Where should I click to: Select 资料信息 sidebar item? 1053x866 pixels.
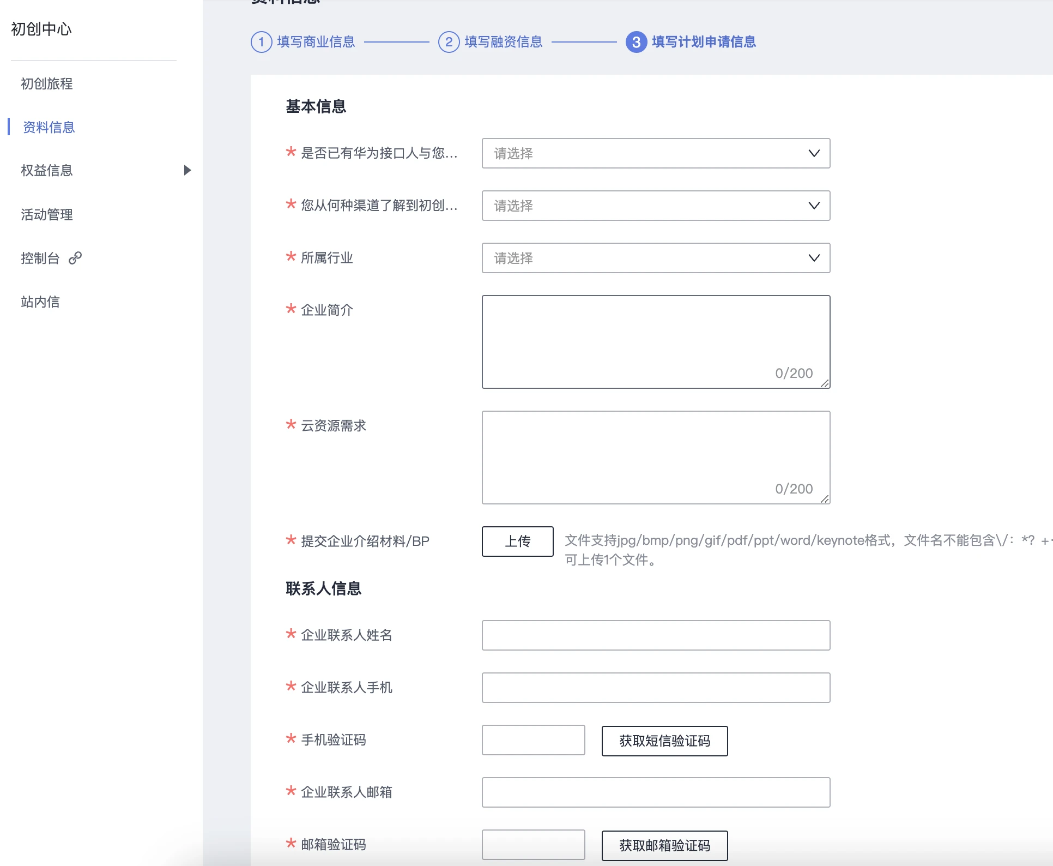point(49,127)
